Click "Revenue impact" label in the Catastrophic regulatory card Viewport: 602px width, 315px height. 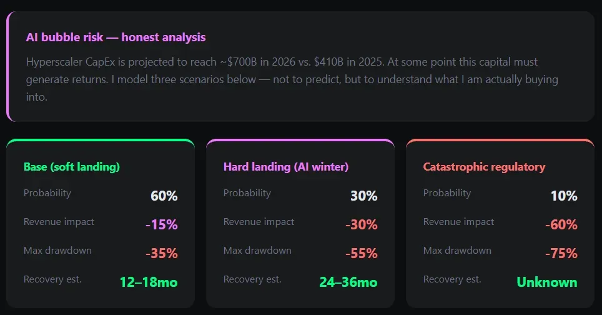tap(458, 222)
